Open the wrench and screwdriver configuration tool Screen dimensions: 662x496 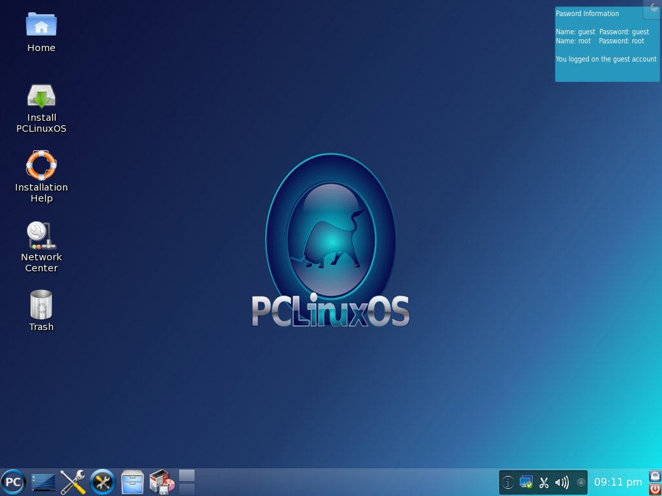[x=72, y=482]
